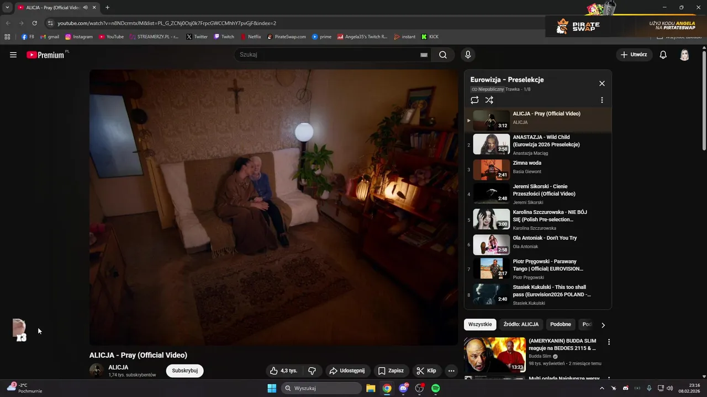
Task: Play Piotr Pręgowski - Parawany Tango item
Action: click(537, 269)
